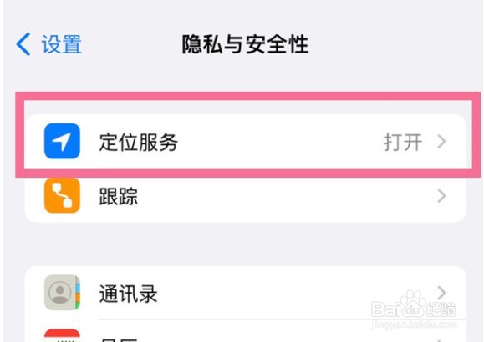This screenshot has height=342, width=484.
Task: Tap the blue back chevron icon
Action: coord(23,44)
